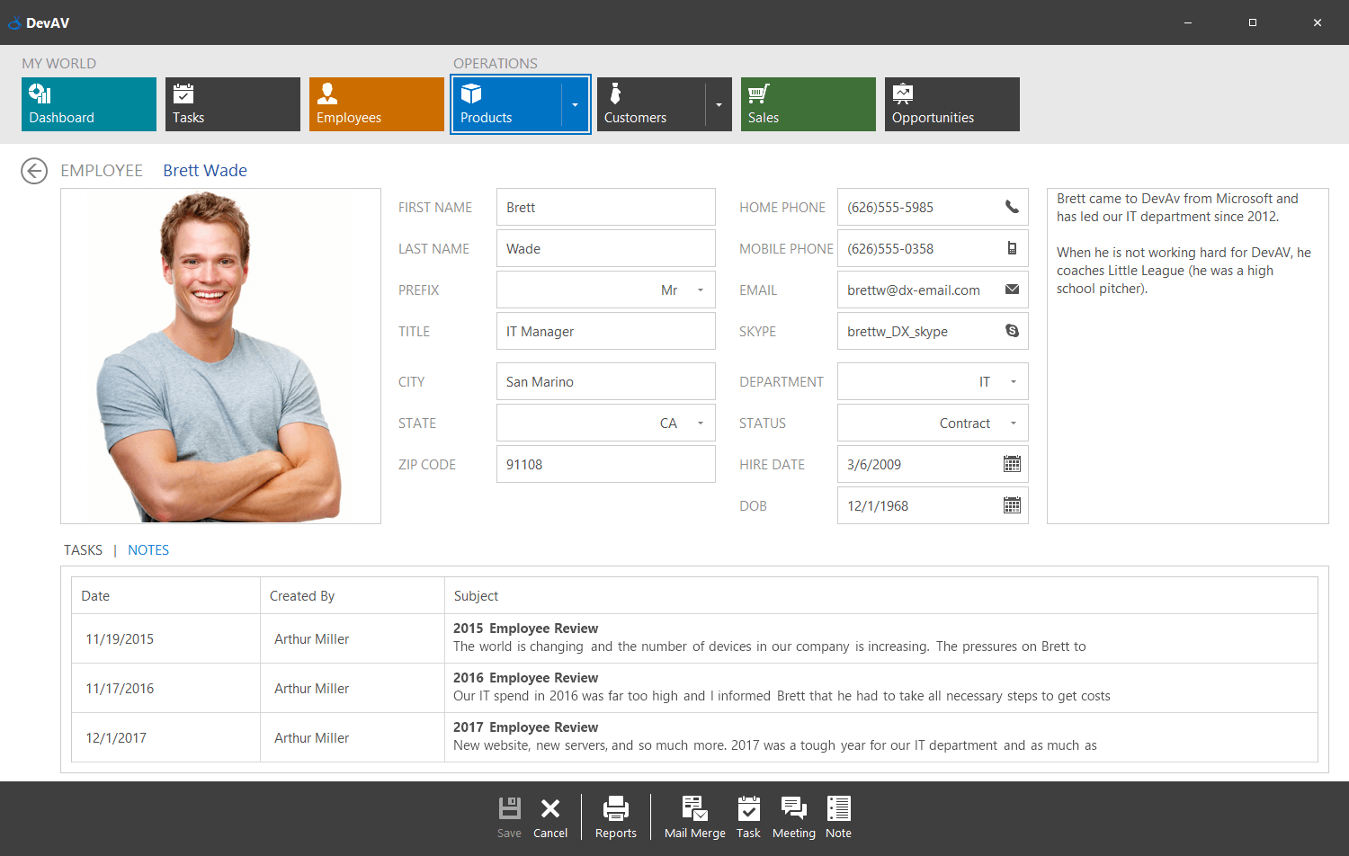Create a new Meeting from the toolbar
The image size is (1349, 856).
pos(793,808)
